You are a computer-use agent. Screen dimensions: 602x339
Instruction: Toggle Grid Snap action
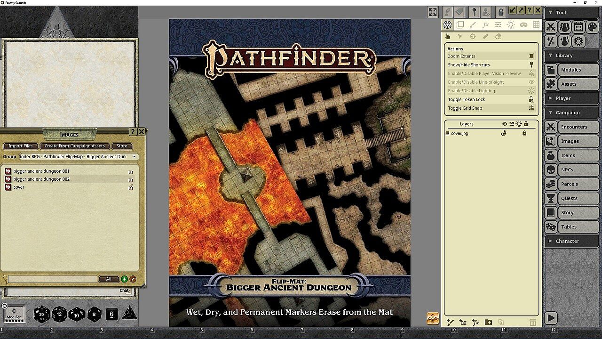491,108
